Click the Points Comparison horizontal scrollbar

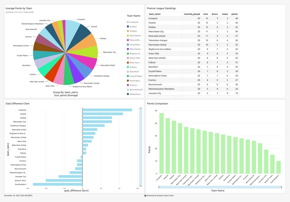(x=220, y=187)
